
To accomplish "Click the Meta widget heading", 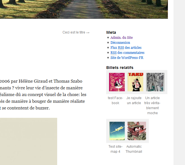I will tap(111, 32).
